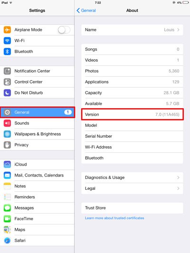Select the General settings item
Viewport: 190px width, 253px height.
tap(38, 112)
